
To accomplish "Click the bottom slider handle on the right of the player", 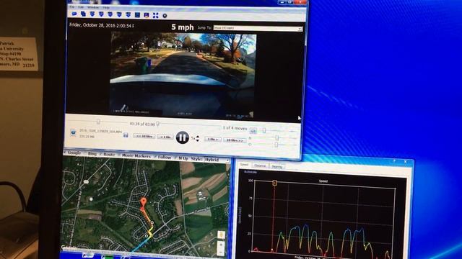I will point(276,145).
